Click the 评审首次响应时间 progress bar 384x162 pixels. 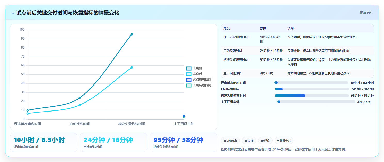[x=311, y=83]
